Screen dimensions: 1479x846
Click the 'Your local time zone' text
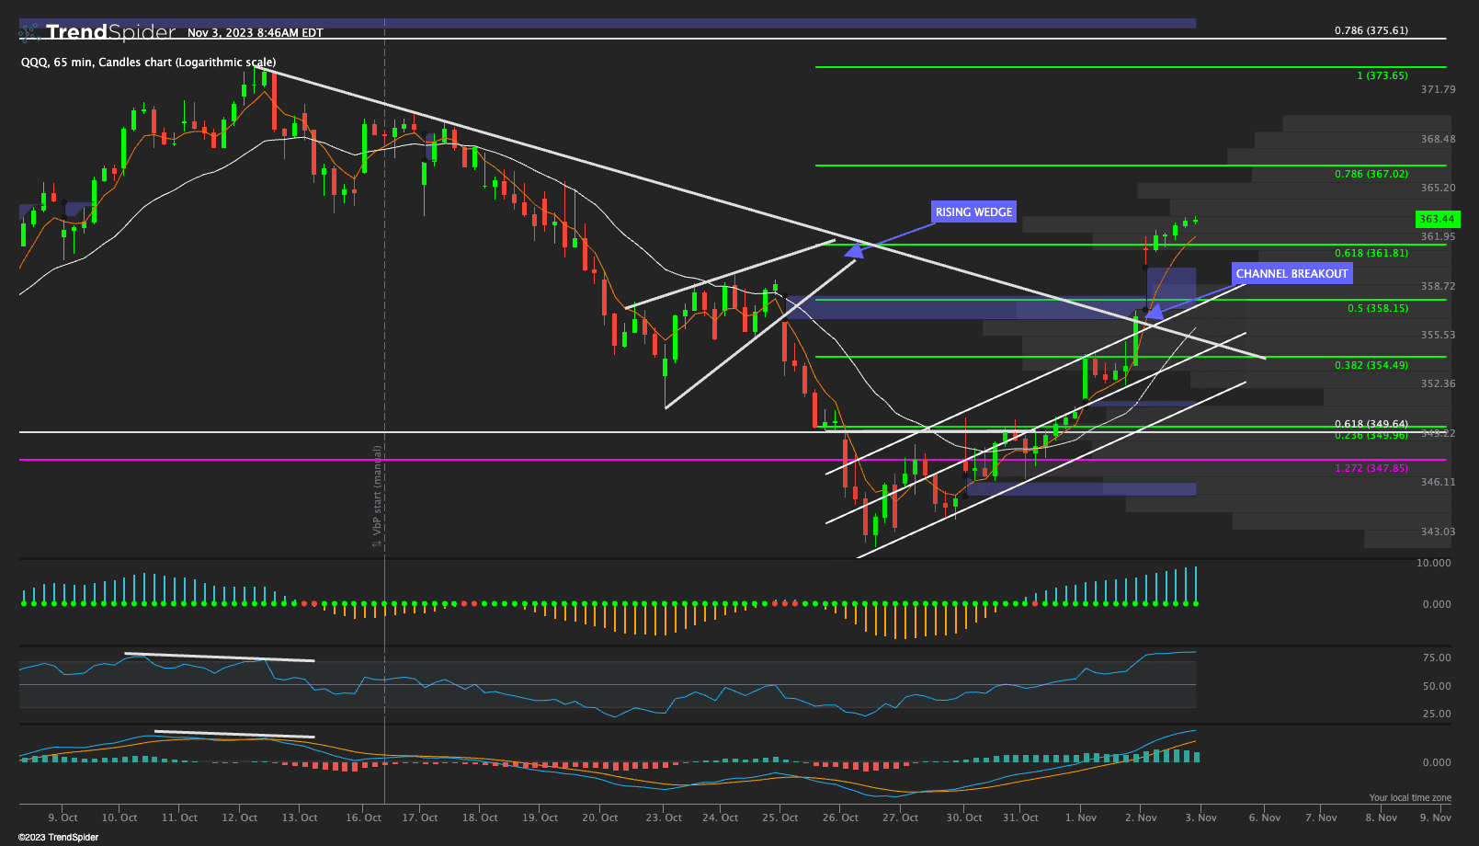coord(1409,798)
